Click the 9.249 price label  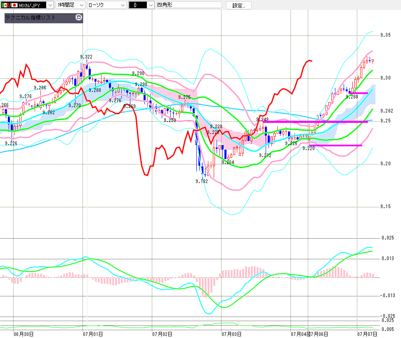point(262,119)
